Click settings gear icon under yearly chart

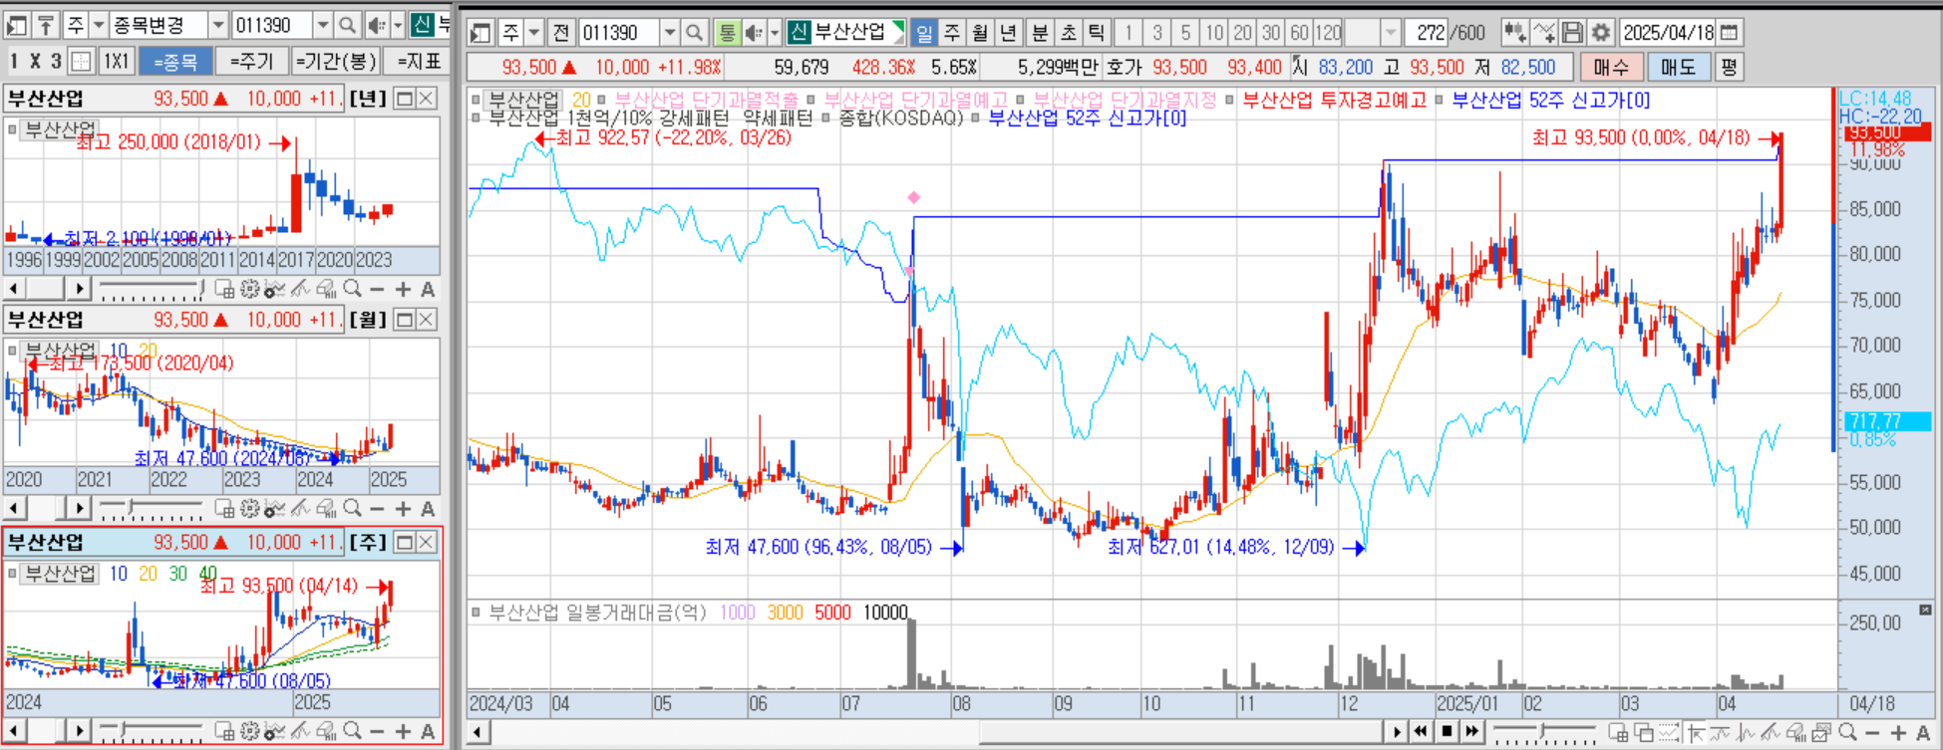[x=249, y=289]
